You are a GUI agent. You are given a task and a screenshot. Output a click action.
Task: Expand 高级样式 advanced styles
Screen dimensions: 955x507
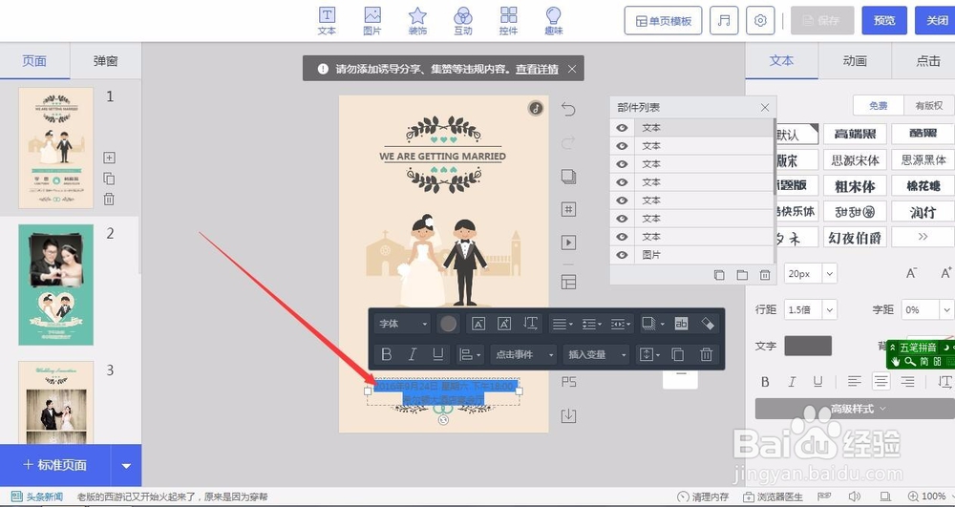click(855, 409)
